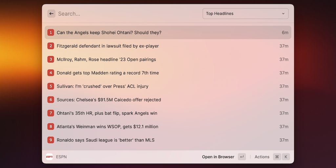The image size is (336, 168).
Task: Open Chelsea's Caicedo offer rejected story
Action: click(109, 100)
